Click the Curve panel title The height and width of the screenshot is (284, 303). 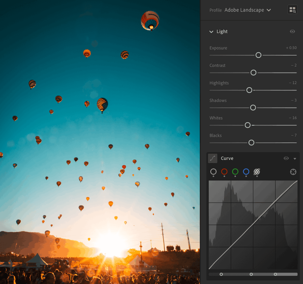click(x=227, y=158)
